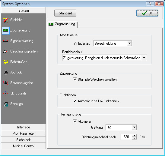Open the Sonstige checklist icon
The image size is (165, 156).
point(6,104)
